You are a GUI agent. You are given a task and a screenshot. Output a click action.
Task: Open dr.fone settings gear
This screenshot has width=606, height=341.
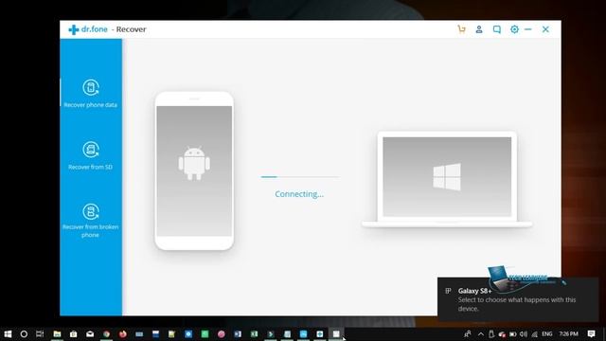pyautogui.click(x=514, y=29)
